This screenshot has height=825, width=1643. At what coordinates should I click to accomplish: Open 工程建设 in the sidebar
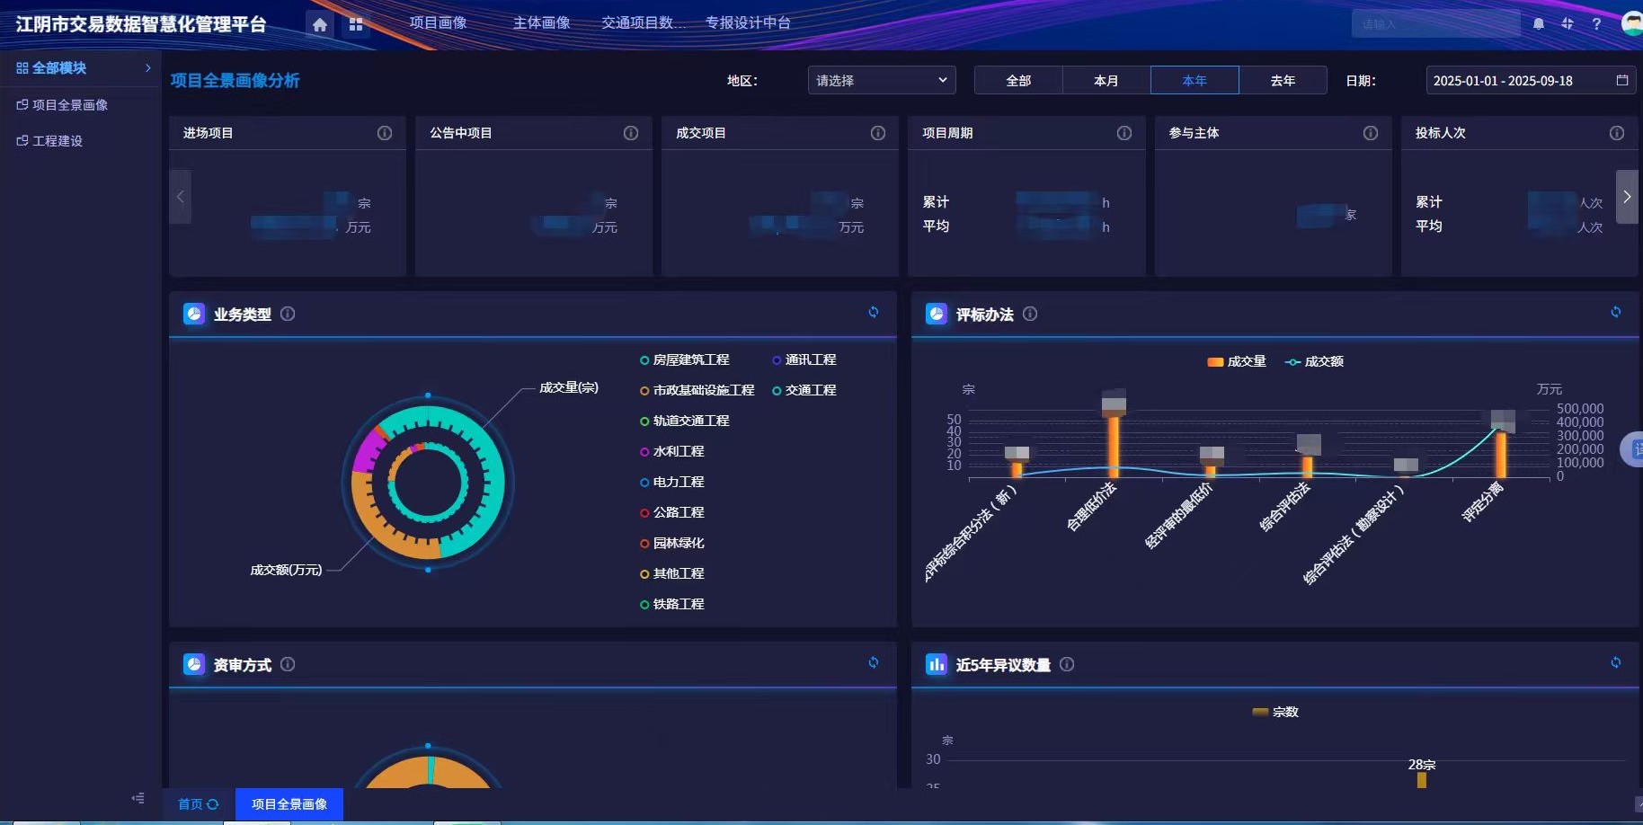(58, 141)
